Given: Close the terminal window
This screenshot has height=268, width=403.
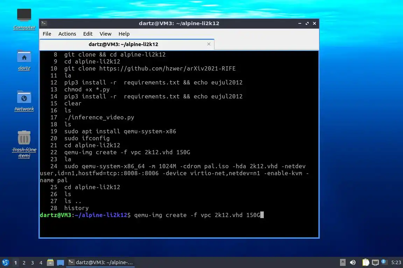Looking at the screenshot, I should pos(314,23).
